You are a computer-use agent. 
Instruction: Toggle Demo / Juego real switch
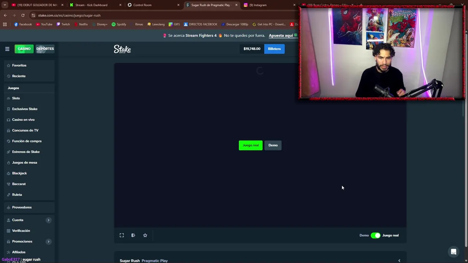[375, 235]
